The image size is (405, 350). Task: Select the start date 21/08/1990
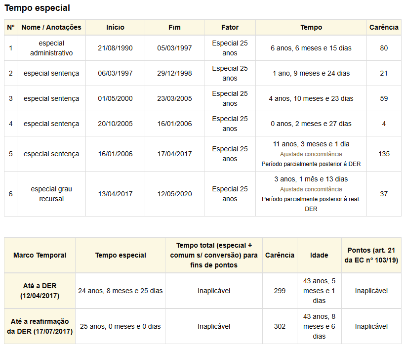pyautogui.click(x=115, y=48)
